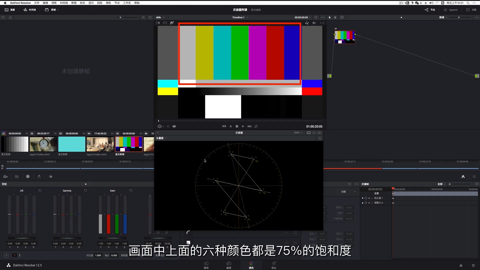The width and height of the screenshot is (480, 270).
Task: Open the OpenFX library
Action: [451, 10]
